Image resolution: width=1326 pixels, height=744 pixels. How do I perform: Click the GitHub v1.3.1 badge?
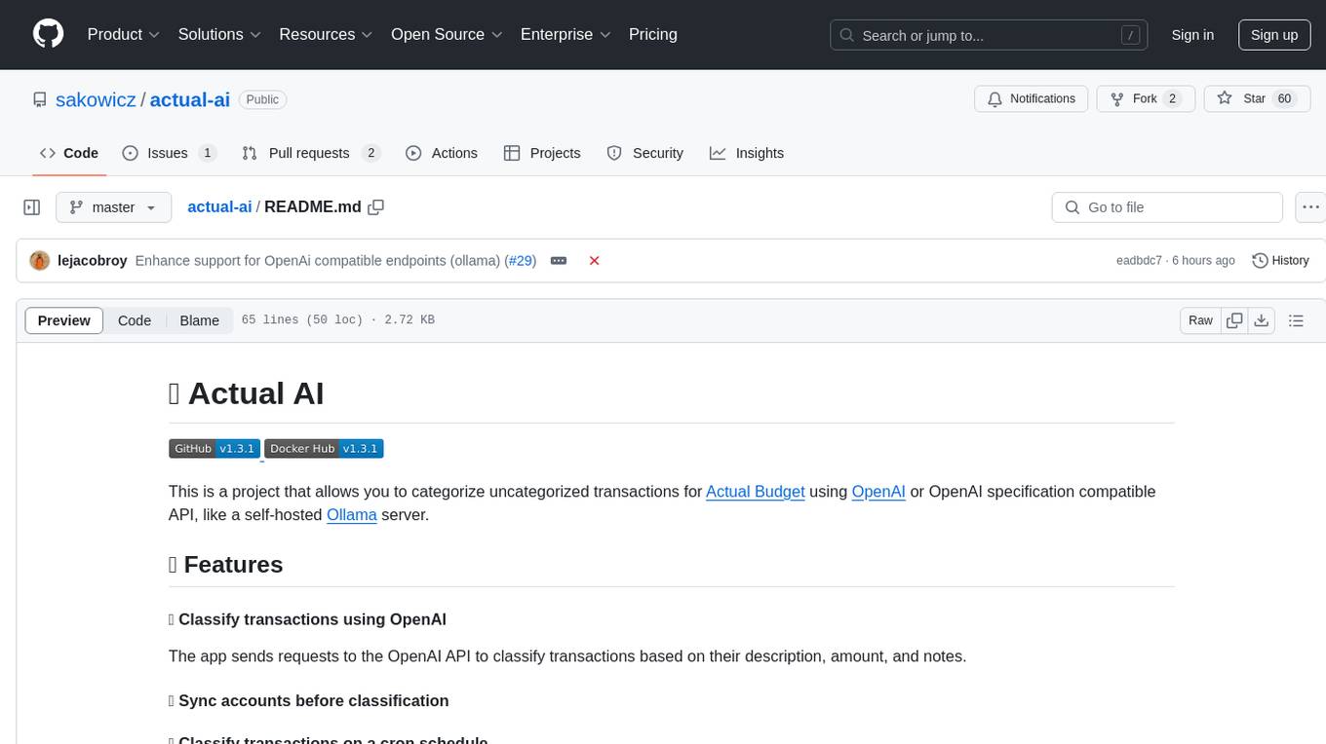[214, 448]
